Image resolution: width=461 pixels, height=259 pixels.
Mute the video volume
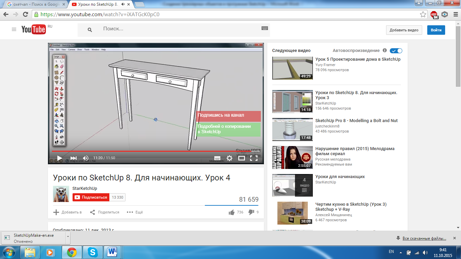click(x=86, y=158)
